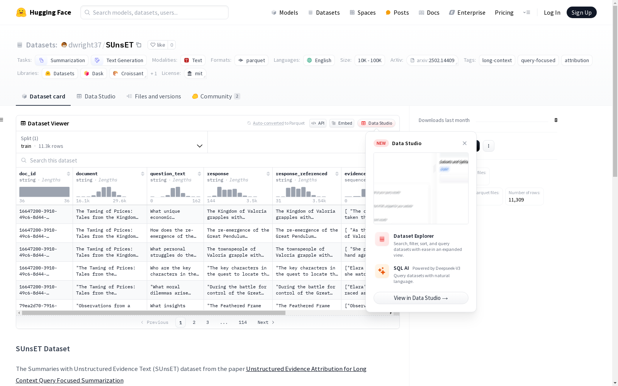
Task: Go to page 3 of the dataset
Action: pos(207,322)
